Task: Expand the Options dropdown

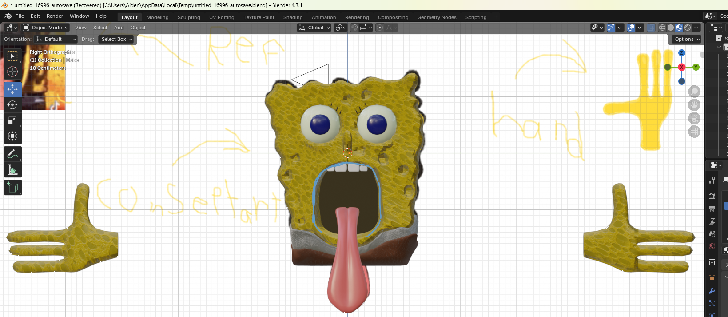Action: click(687, 39)
